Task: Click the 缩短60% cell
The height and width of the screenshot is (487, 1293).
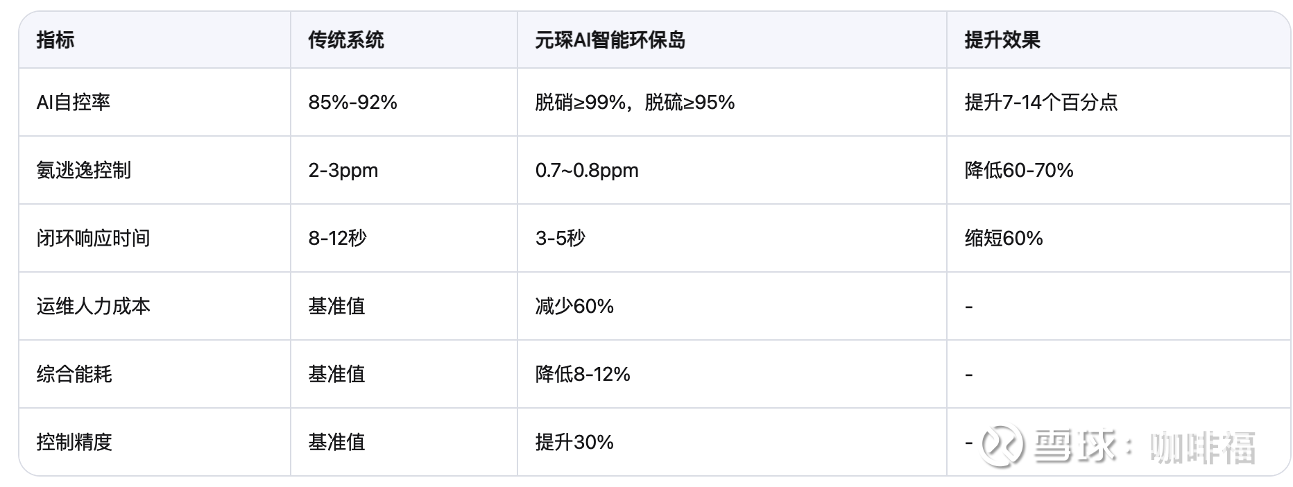Action: [x=1004, y=239]
